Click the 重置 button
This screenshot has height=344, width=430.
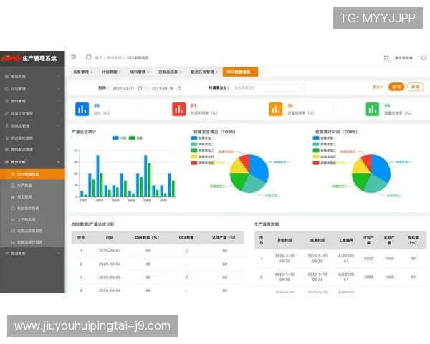[x=415, y=87]
